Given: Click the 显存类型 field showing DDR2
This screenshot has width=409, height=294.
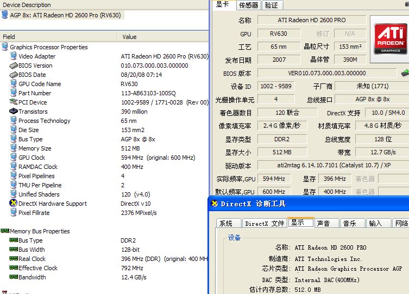Looking at the screenshot, I should coord(282,139).
